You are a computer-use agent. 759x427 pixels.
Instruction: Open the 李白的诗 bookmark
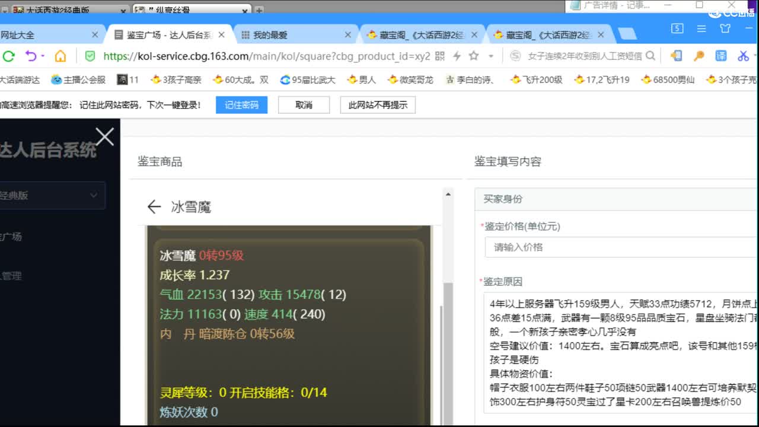[470, 79]
